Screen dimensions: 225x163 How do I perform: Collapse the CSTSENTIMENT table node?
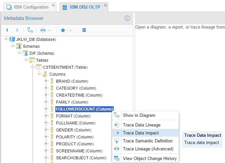[x=33, y=67]
